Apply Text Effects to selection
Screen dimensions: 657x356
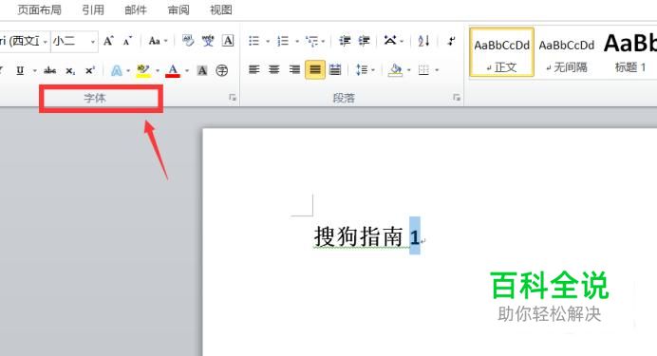[117, 70]
